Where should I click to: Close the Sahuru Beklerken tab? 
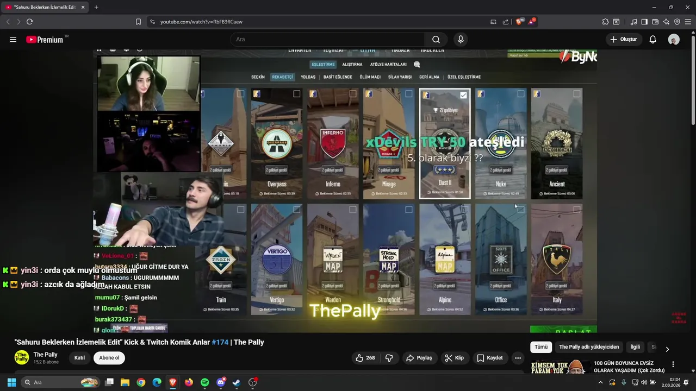click(x=83, y=7)
